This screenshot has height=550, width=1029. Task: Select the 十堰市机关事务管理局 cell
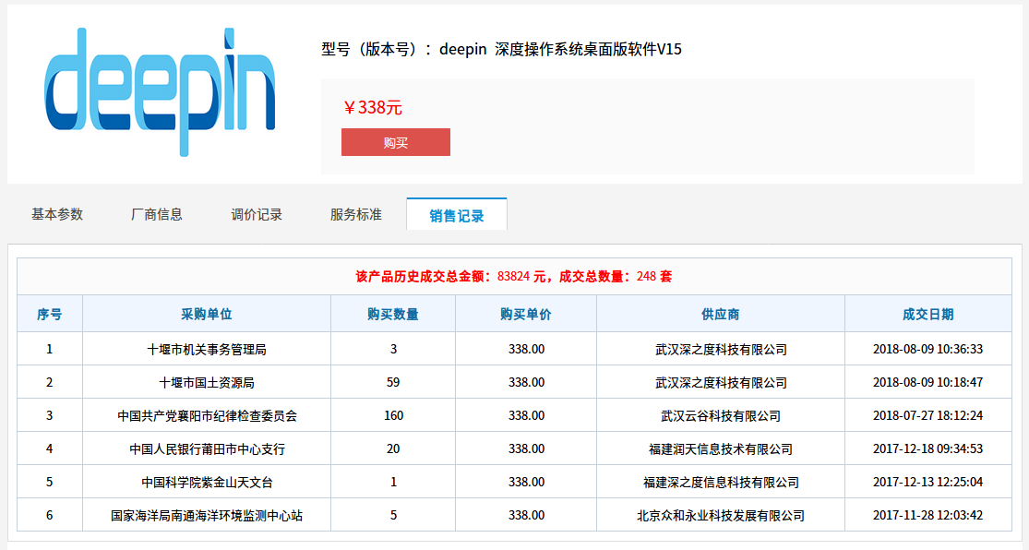pos(207,349)
